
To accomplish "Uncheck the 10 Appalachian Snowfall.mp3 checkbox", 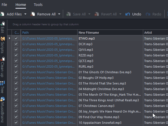I will coord(16,122).
